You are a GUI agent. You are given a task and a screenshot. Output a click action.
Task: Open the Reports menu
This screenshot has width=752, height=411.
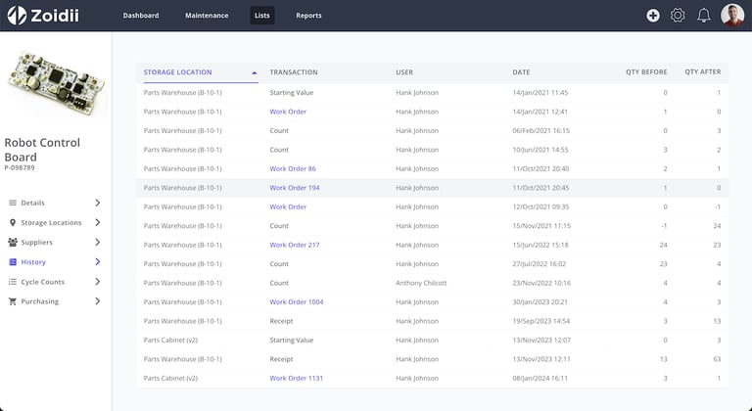coord(308,16)
